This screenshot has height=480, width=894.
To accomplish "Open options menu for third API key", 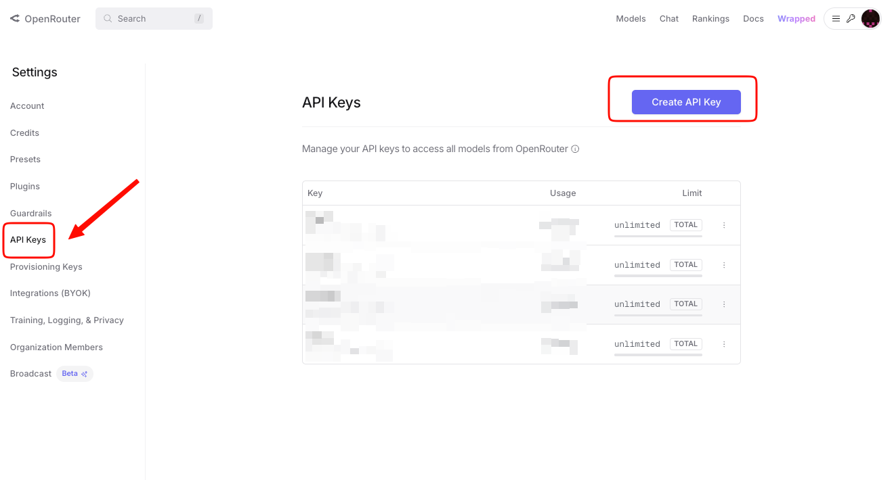I will (724, 304).
